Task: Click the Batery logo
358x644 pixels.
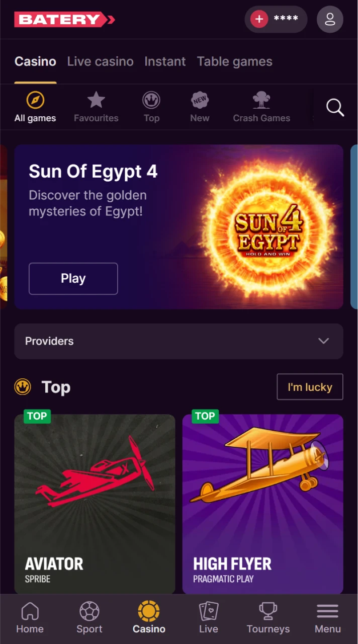Action: coord(64,20)
